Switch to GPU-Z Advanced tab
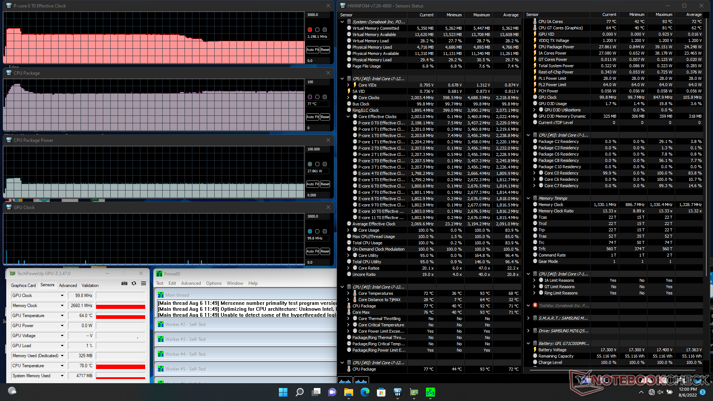 68,286
